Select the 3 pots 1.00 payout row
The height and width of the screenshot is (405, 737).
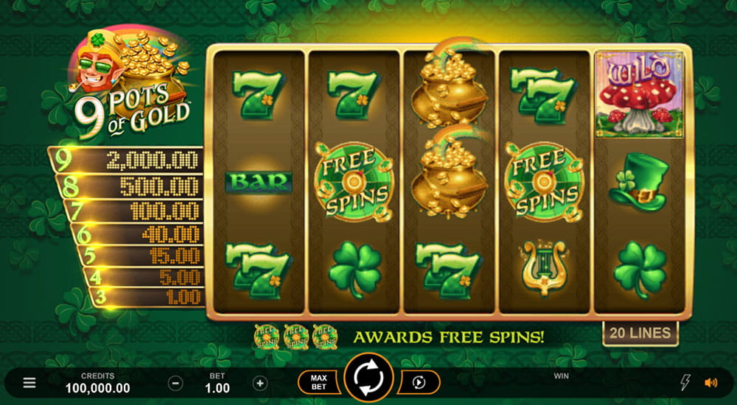147,297
